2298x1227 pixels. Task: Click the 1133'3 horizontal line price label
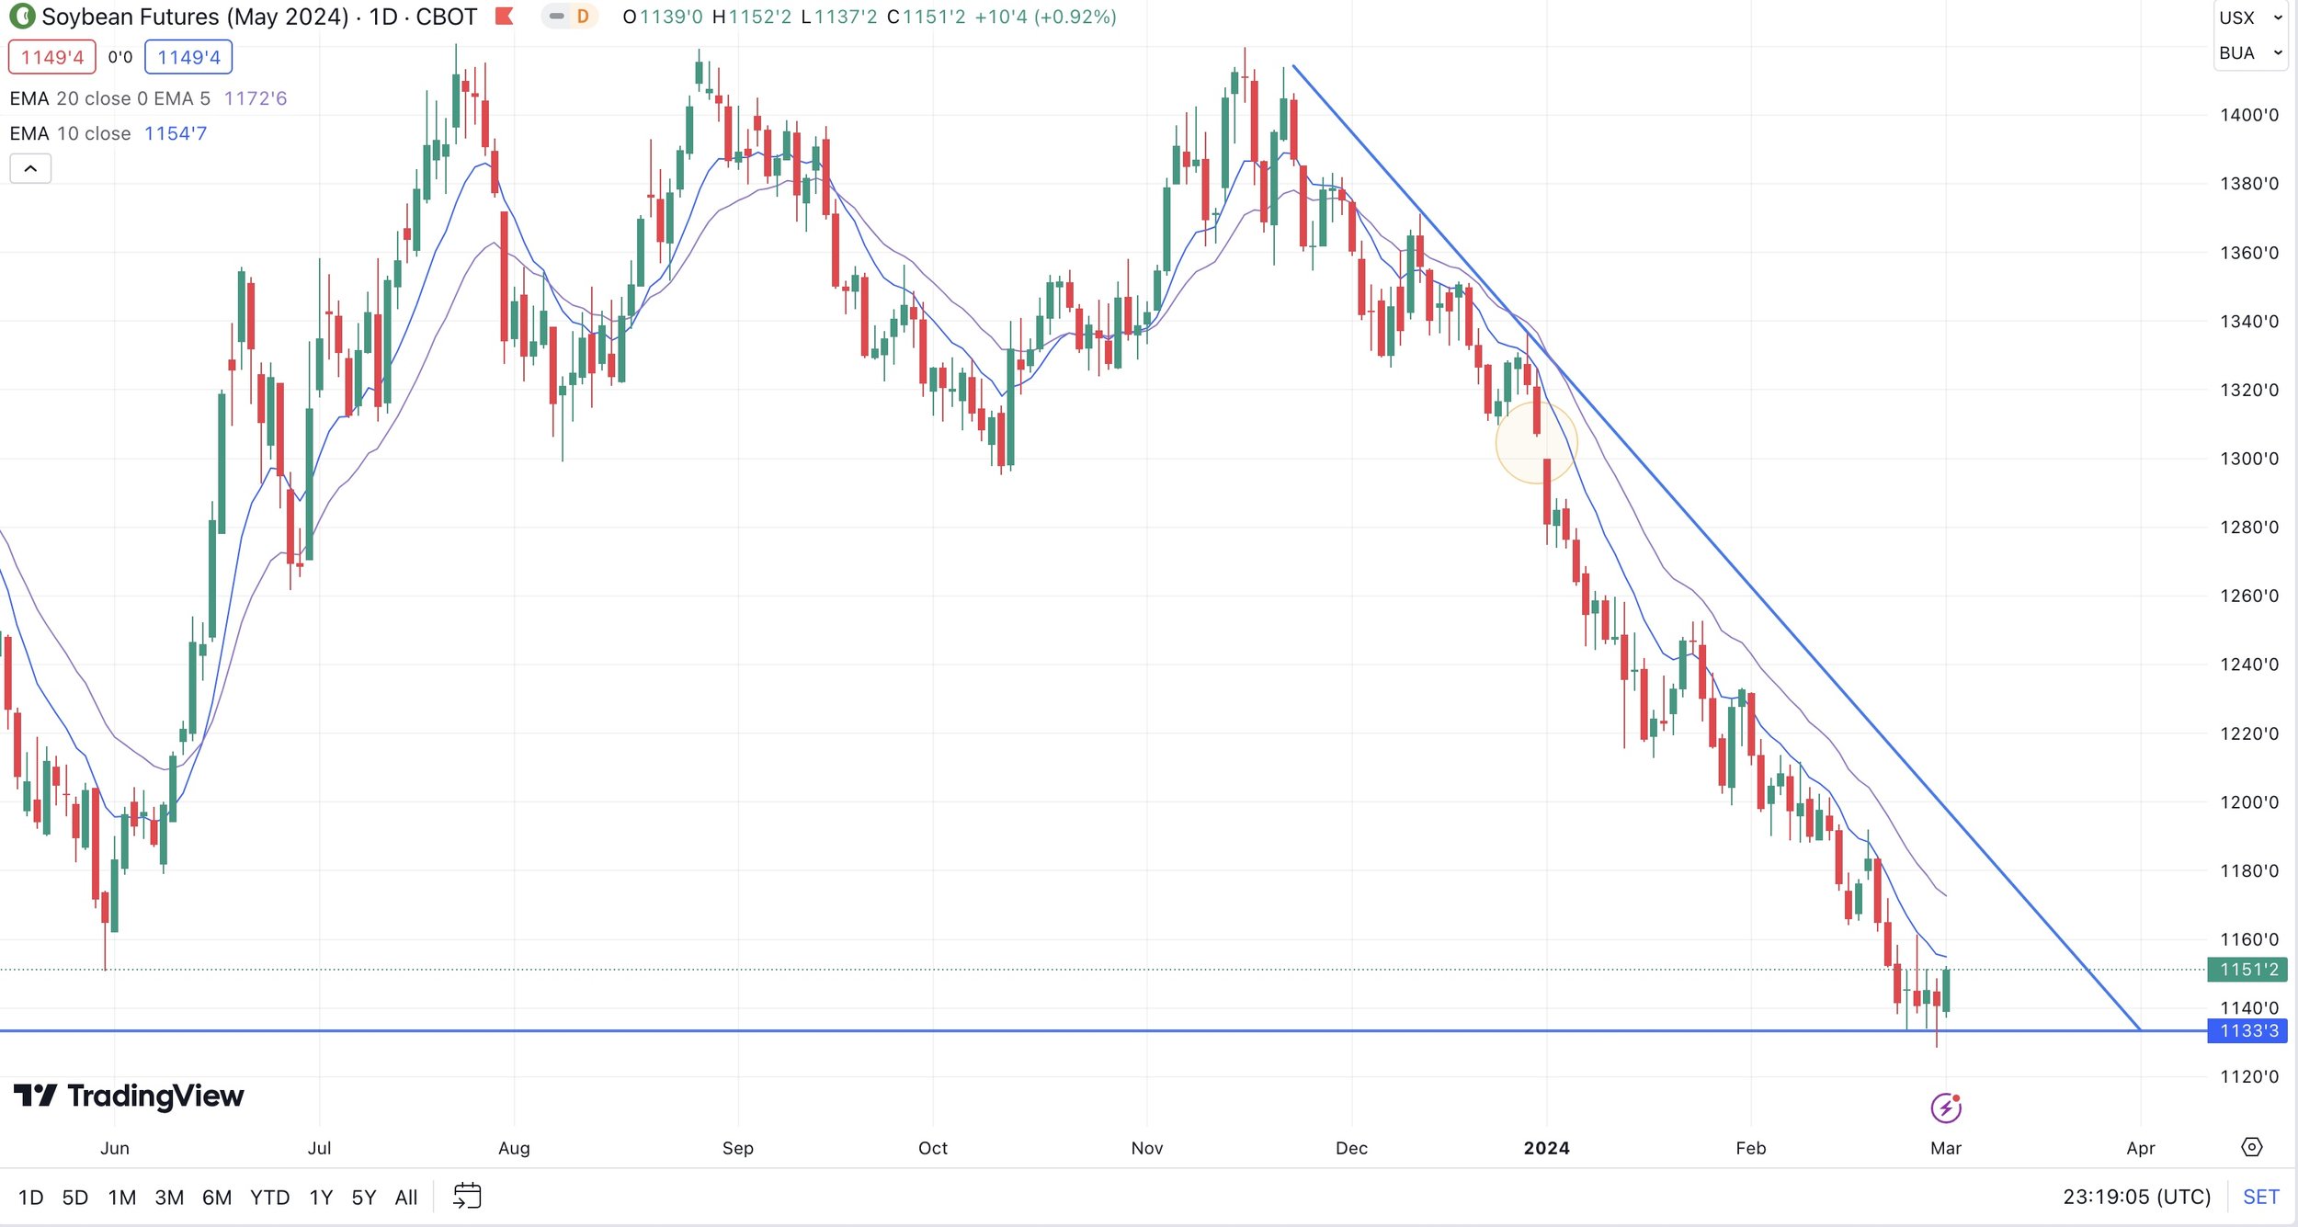[x=2248, y=1031]
